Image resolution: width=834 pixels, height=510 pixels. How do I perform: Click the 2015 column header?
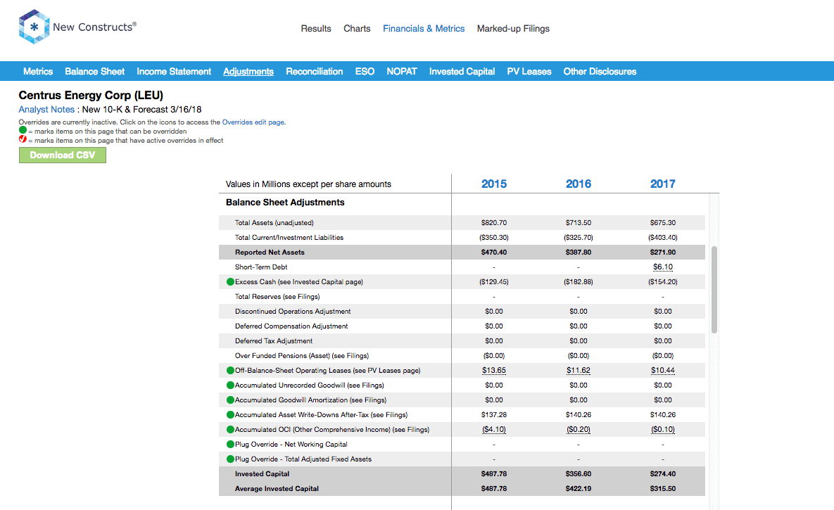[494, 184]
